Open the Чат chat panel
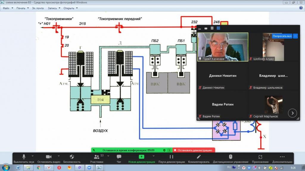The width and height of the screenshot is (305, 171). click(119, 159)
